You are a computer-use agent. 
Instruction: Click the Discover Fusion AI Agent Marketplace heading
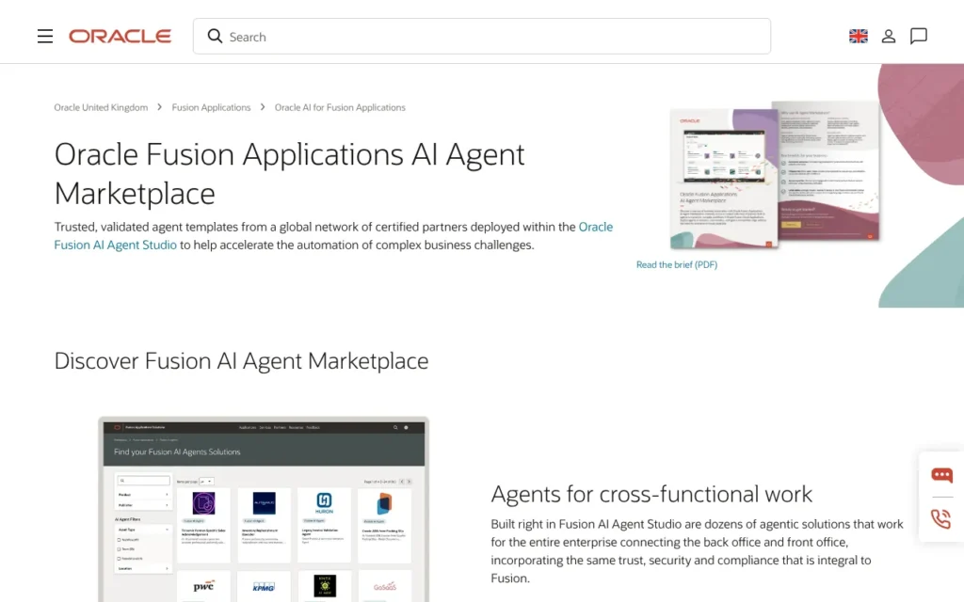pyautogui.click(x=241, y=360)
